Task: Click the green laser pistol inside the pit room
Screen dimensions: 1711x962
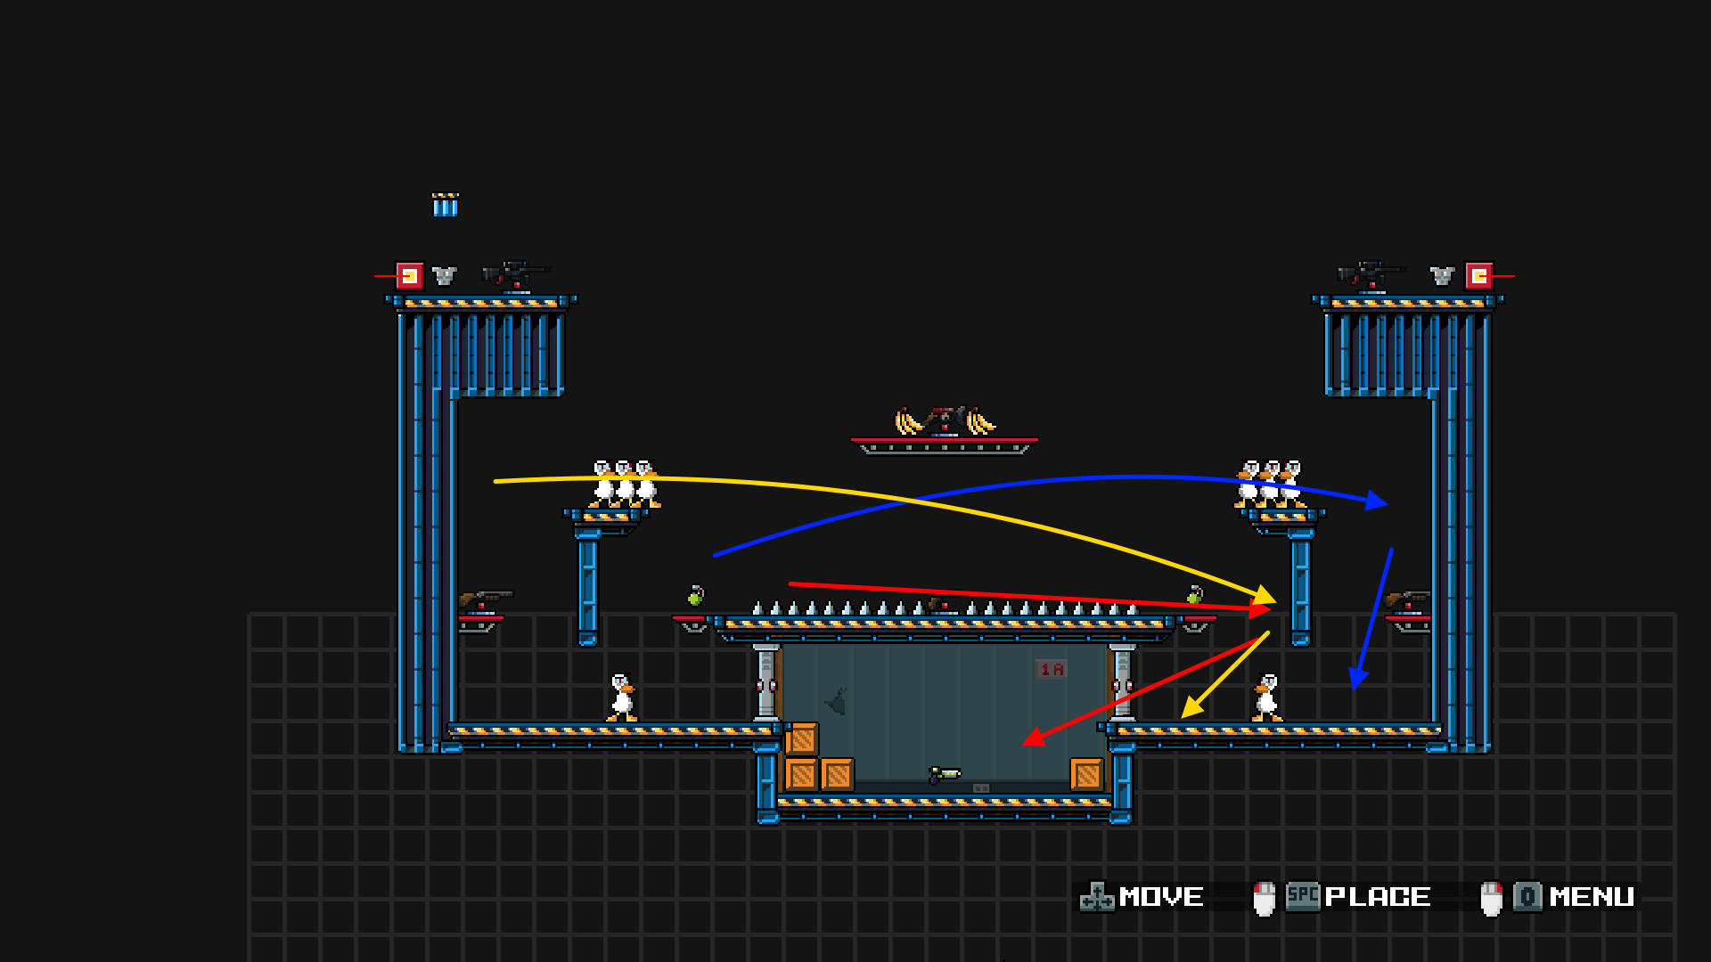Action: coord(945,774)
